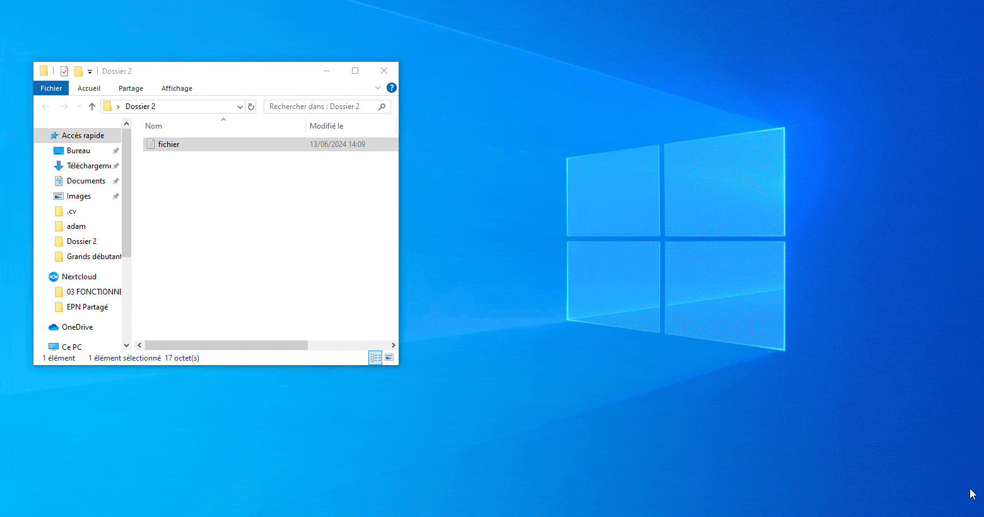Click the Properties quick access icon
The width and height of the screenshot is (984, 517).
64,71
